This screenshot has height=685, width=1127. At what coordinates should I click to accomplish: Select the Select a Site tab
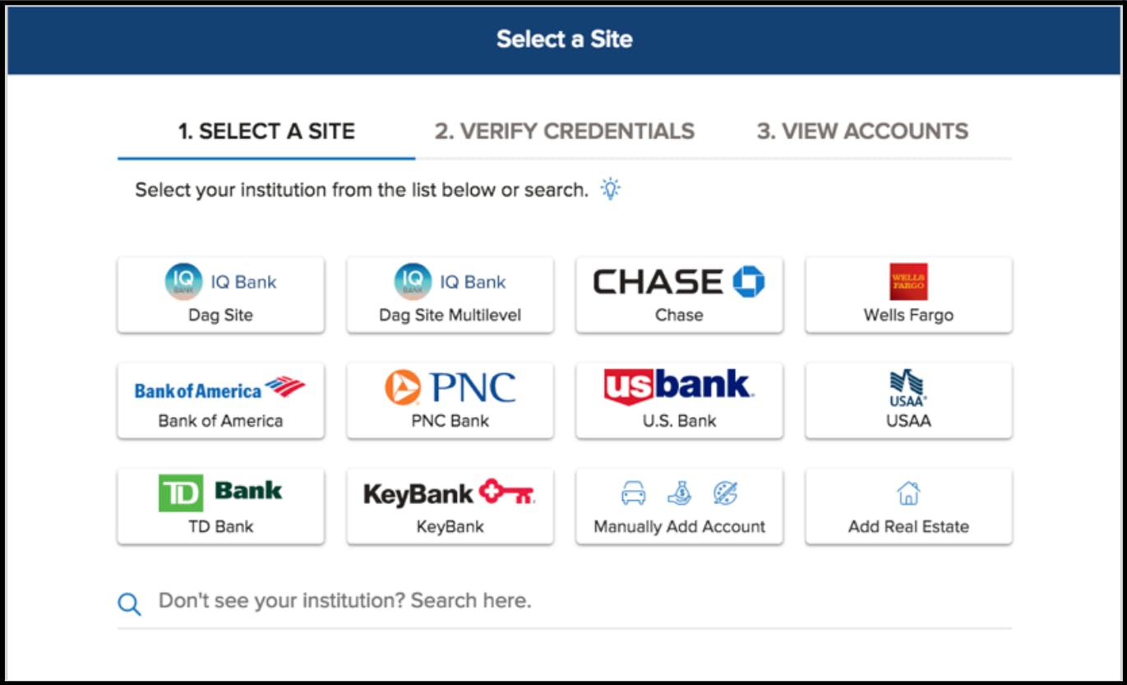pos(266,132)
